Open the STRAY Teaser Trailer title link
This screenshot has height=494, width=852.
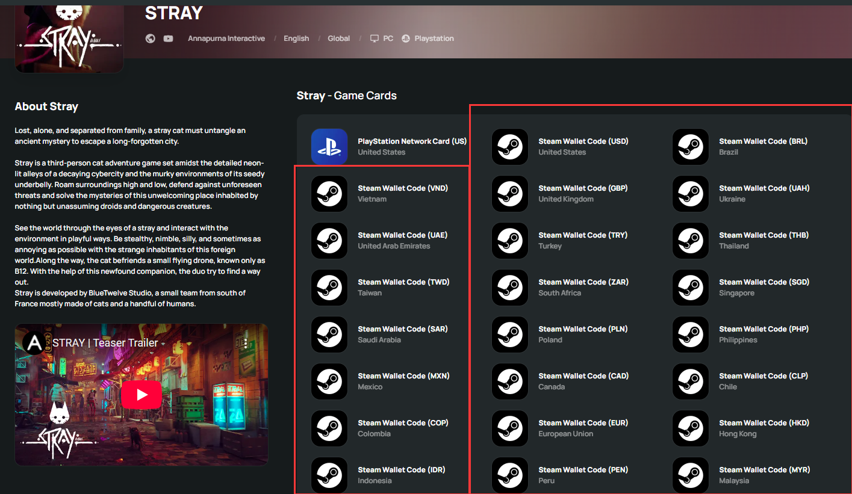point(105,343)
